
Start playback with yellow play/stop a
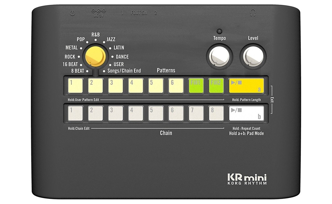[x=247, y=86]
